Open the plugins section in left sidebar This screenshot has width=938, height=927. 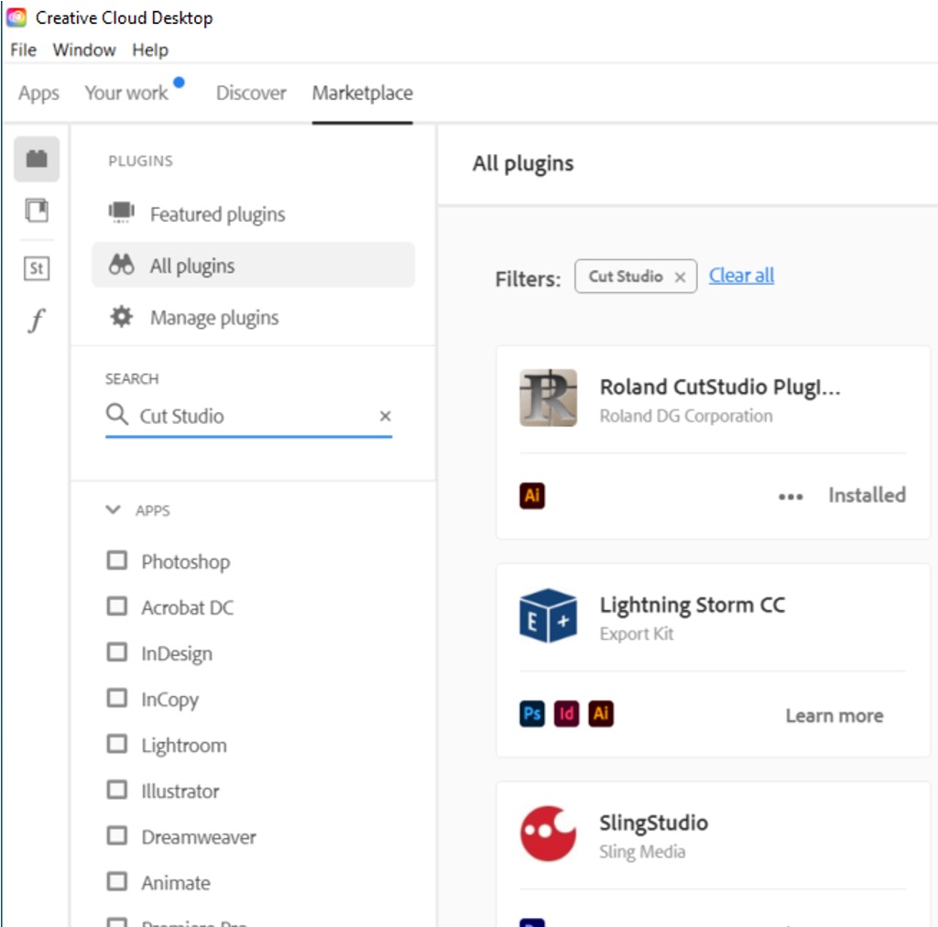(x=37, y=159)
